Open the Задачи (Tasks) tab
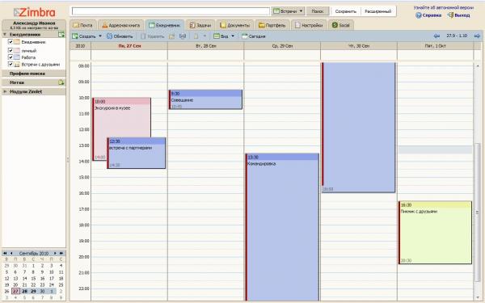The width and height of the screenshot is (485, 303). click(200, 25)
